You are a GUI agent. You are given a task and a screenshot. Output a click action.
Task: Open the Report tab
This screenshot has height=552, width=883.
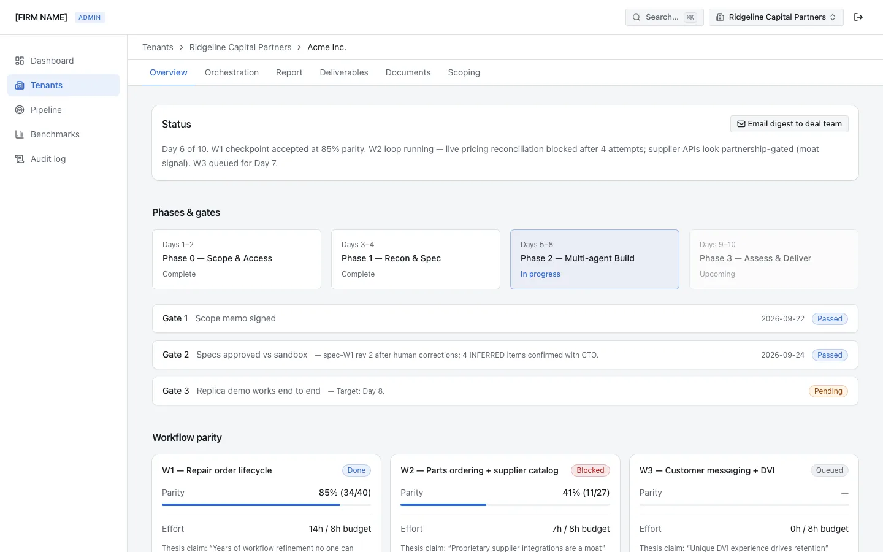(289, 72)
